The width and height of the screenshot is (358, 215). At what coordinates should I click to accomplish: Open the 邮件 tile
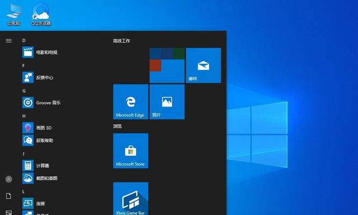point(203,66)
